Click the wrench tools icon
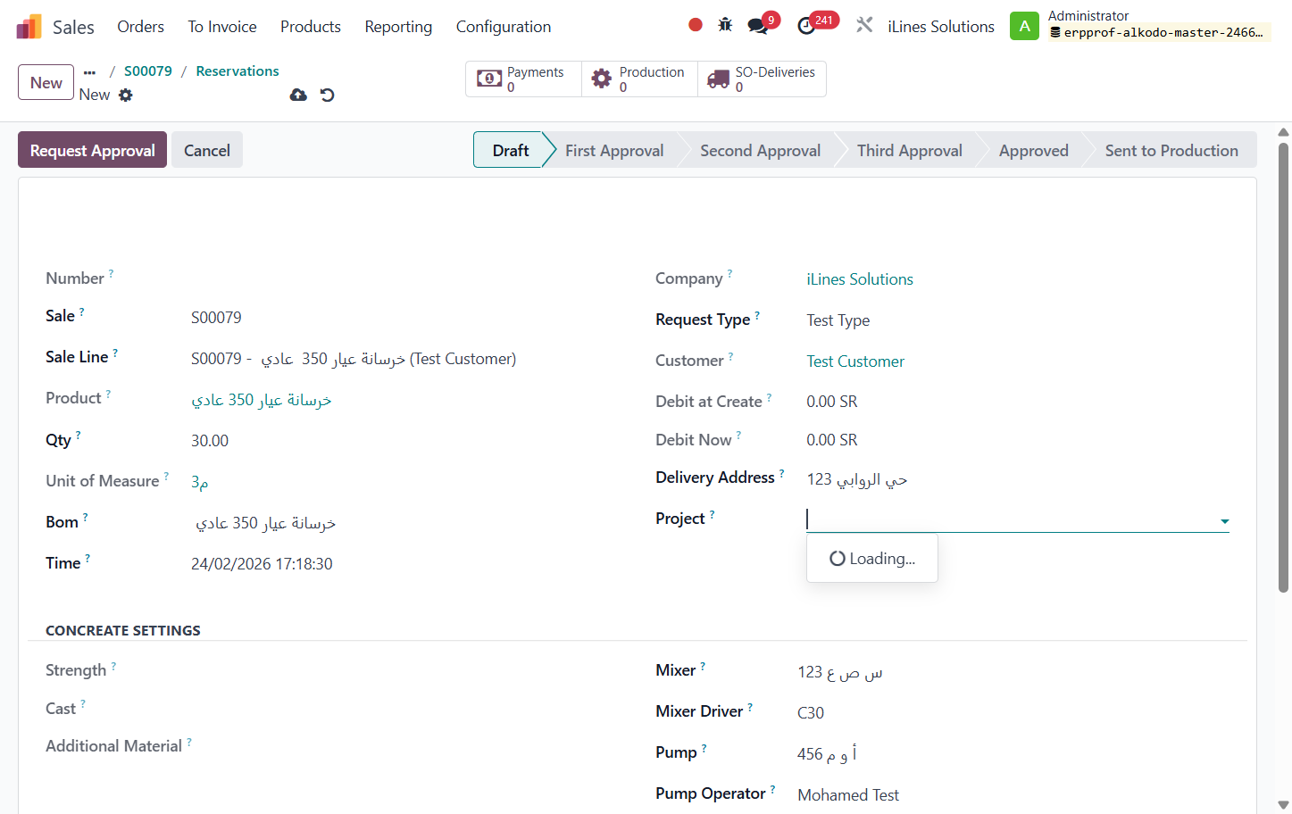This screenshot has height=814, width=1292. 864,25
